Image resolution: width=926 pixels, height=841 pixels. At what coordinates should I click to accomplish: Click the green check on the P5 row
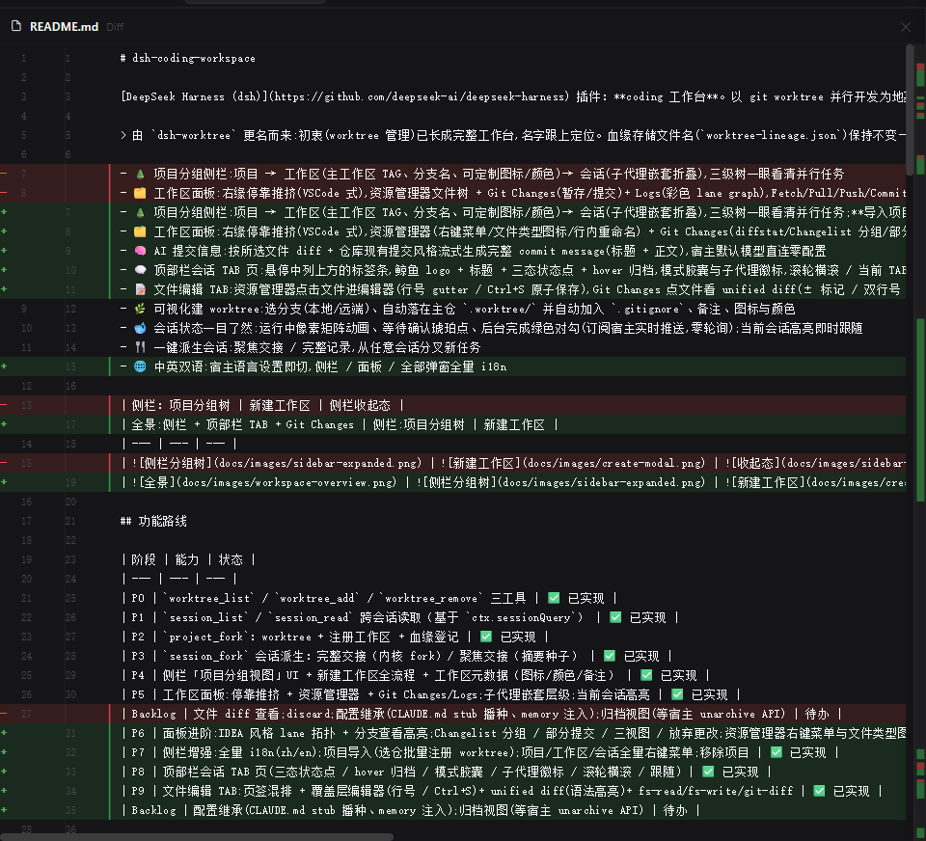click(x=677, y=694)
